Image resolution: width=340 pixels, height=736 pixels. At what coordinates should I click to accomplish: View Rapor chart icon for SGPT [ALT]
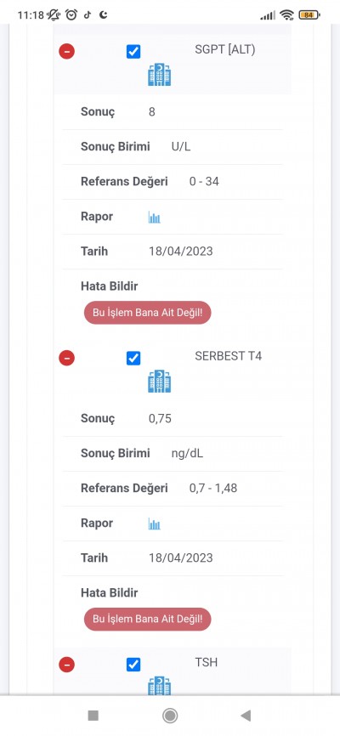click(155, 218)
